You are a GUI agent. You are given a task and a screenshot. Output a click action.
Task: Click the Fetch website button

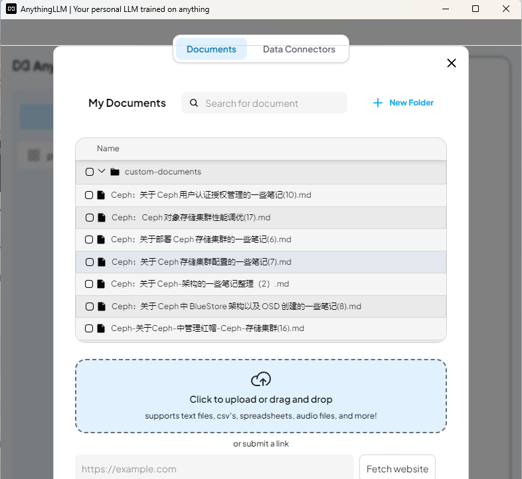tap(398, 468)
